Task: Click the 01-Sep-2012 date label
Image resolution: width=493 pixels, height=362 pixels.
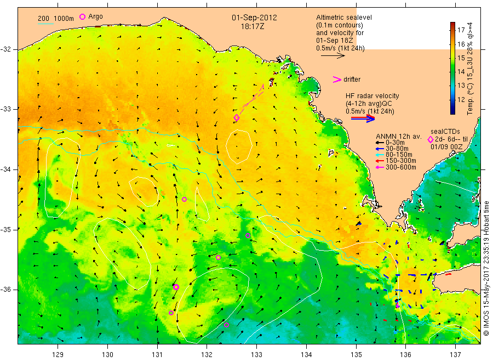Action: click(x=254, y=18)
